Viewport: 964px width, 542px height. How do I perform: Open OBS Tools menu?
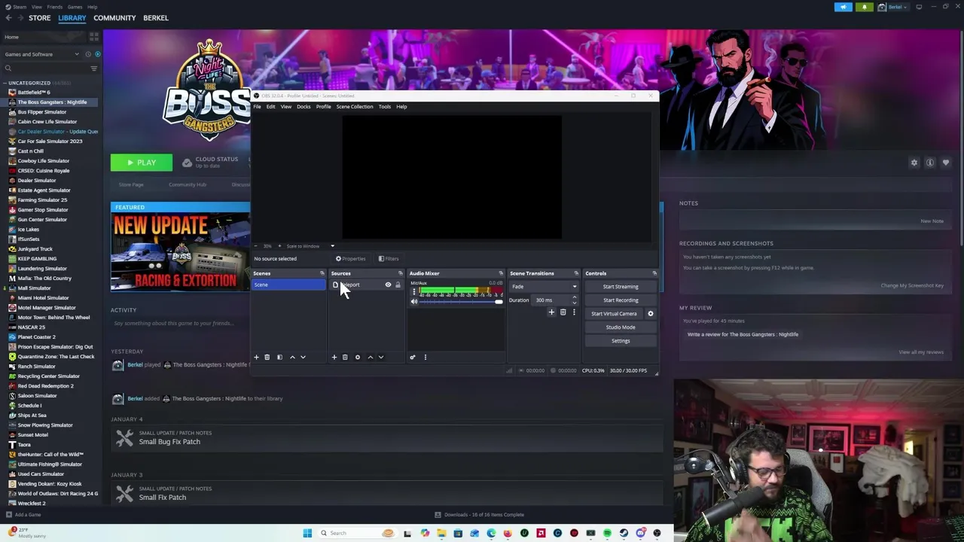[385, 107]
